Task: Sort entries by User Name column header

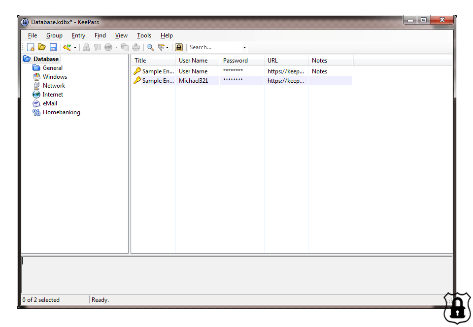Action: pyautogui.click(x=198, y=61)
